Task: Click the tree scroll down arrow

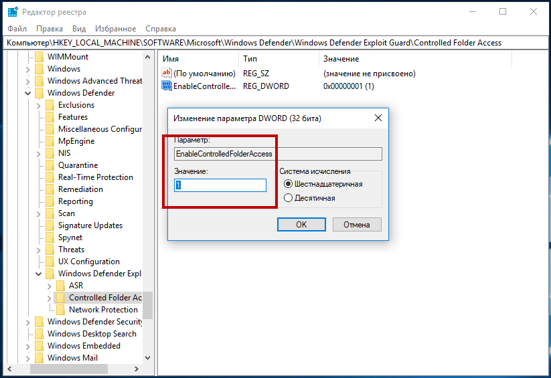Action: (148, 358)
